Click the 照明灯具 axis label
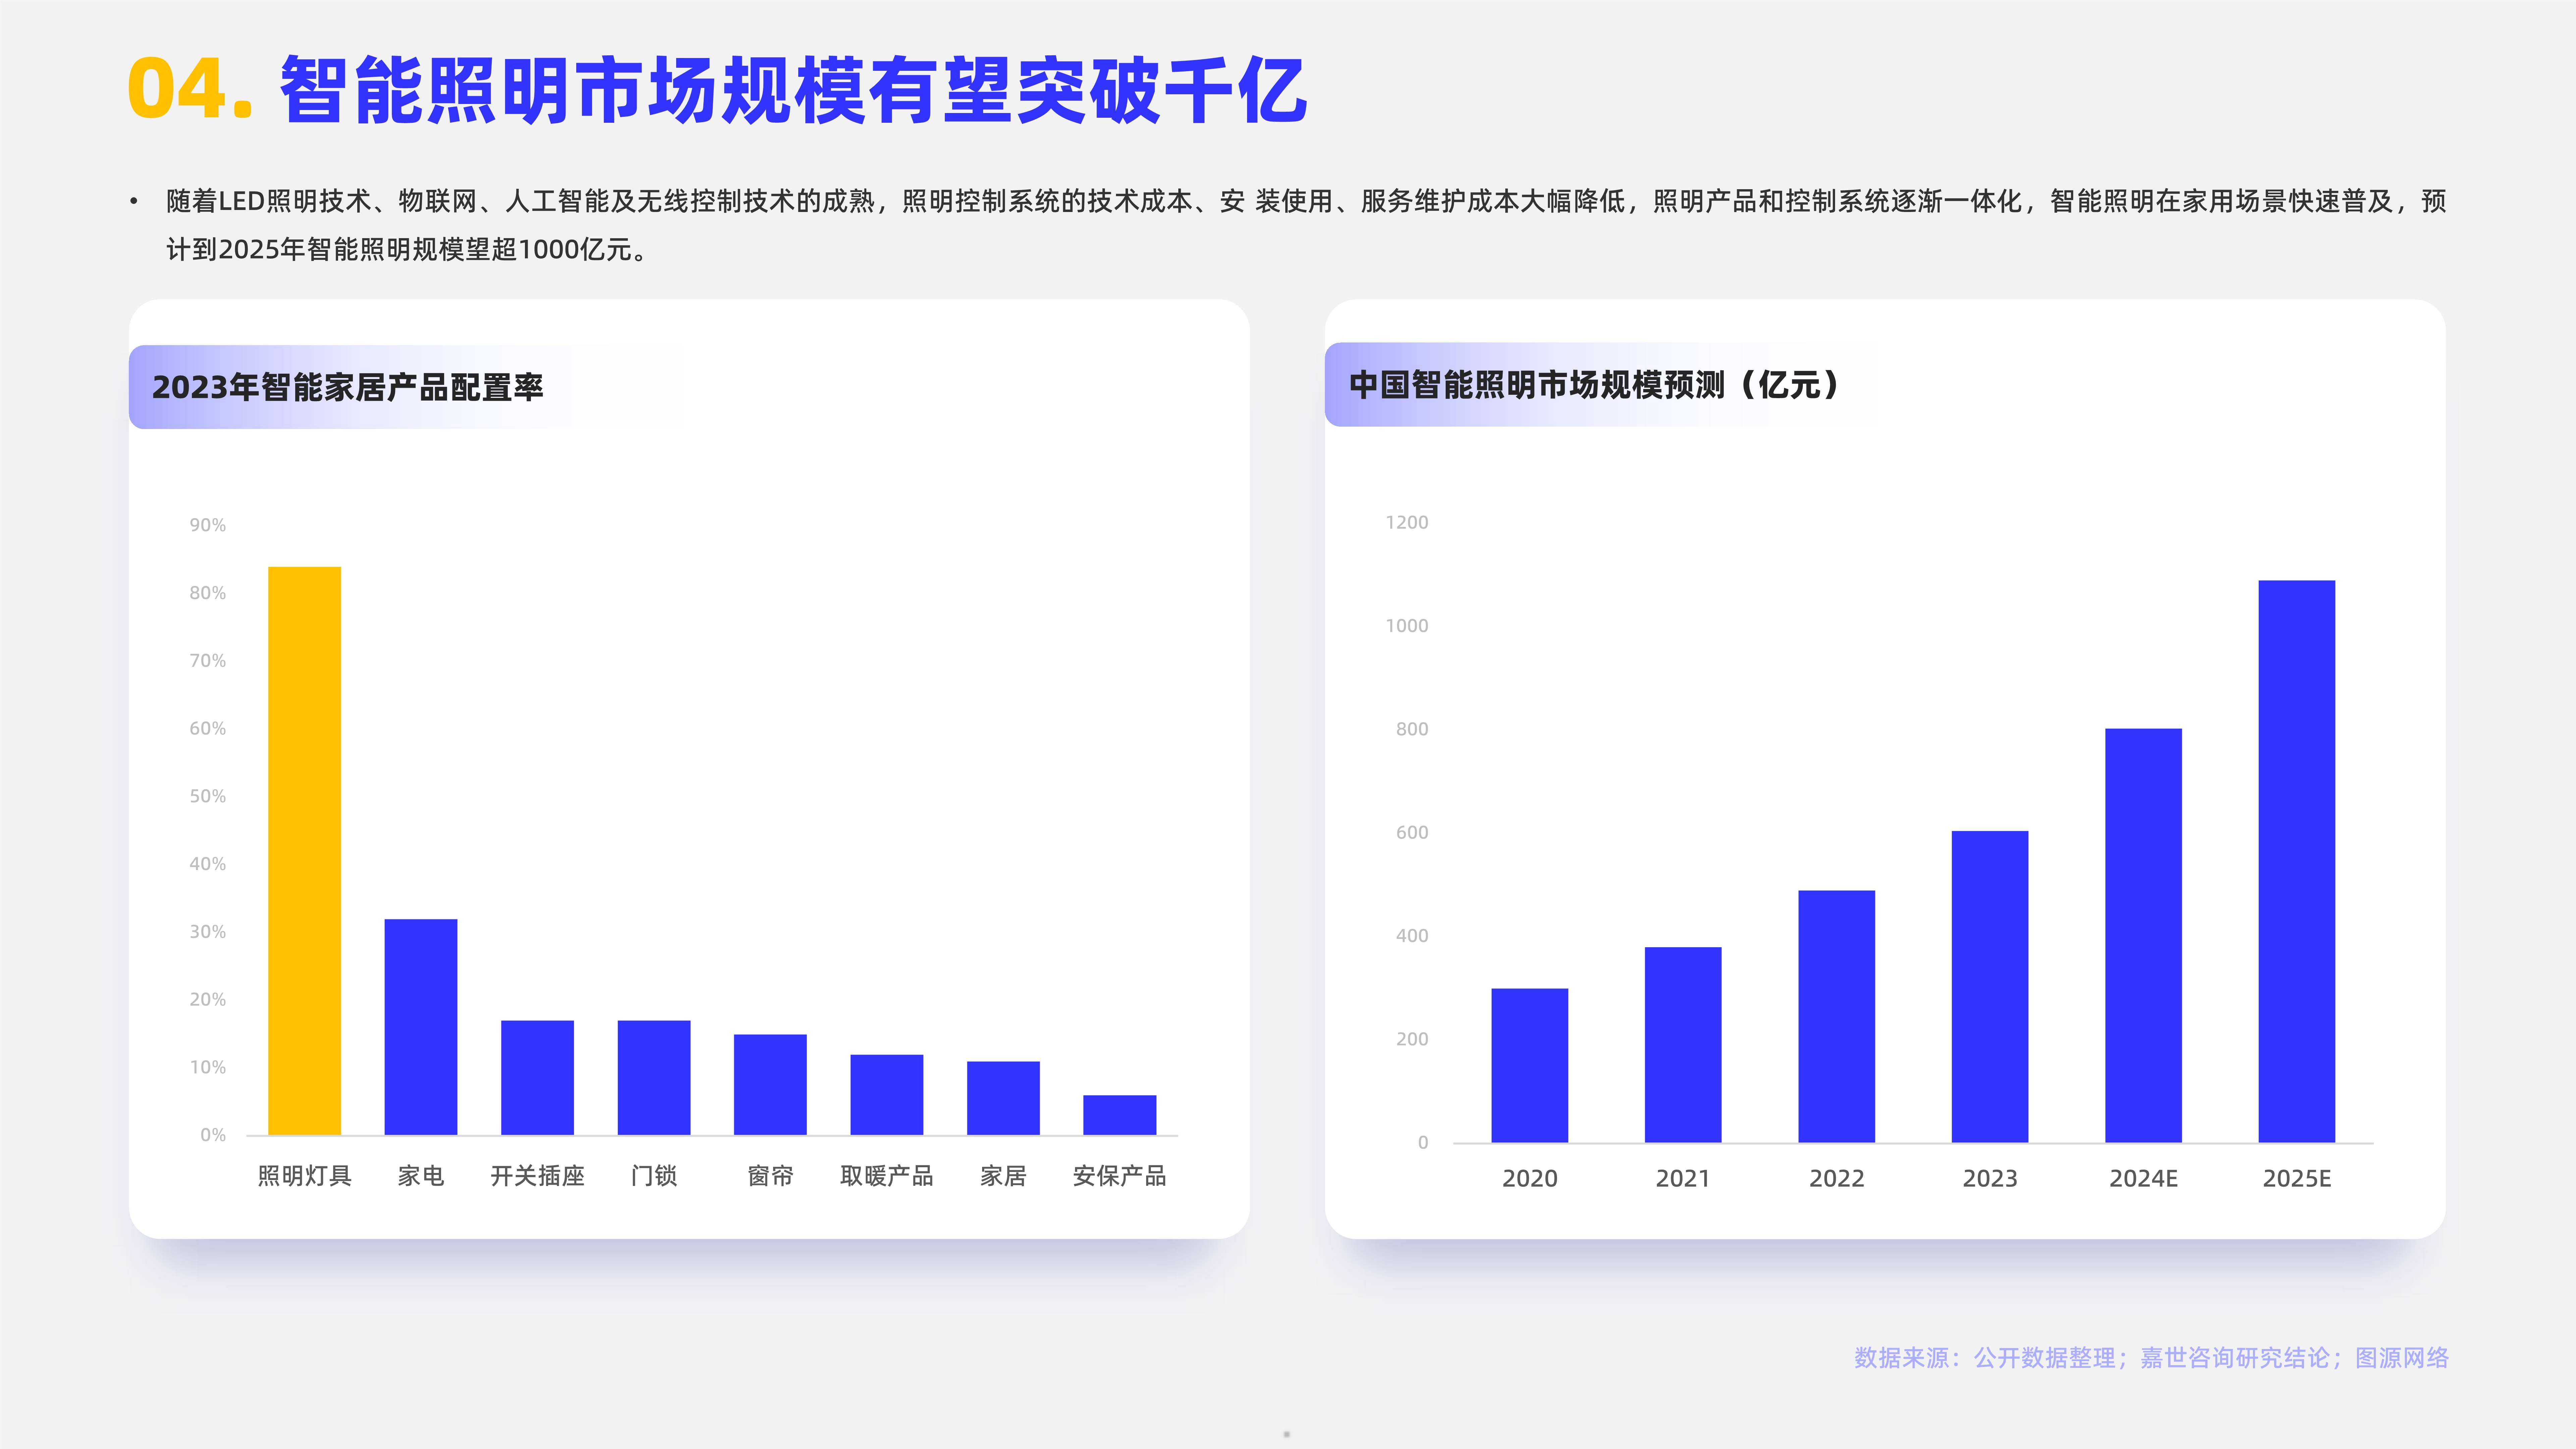 coord(305,1176)
